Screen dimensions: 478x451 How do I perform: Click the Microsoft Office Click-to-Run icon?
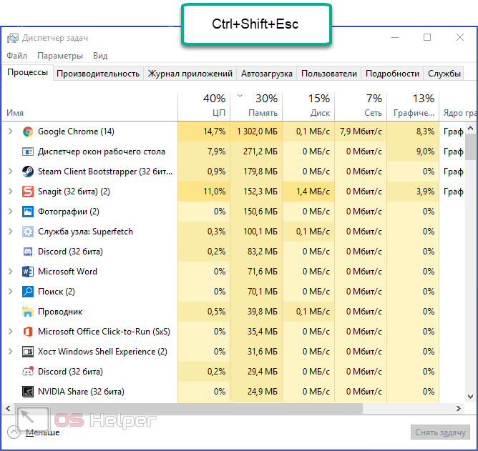(28, 332)
